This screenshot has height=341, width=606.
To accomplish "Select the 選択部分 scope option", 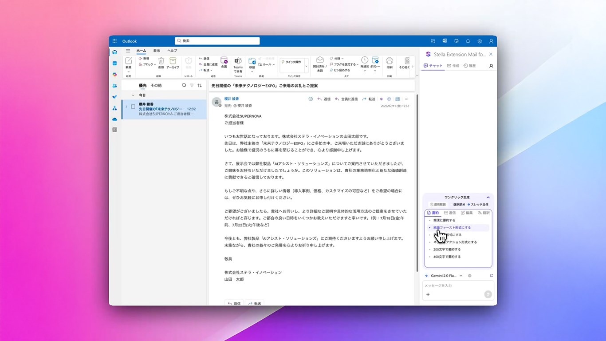I will coord(459,205).
